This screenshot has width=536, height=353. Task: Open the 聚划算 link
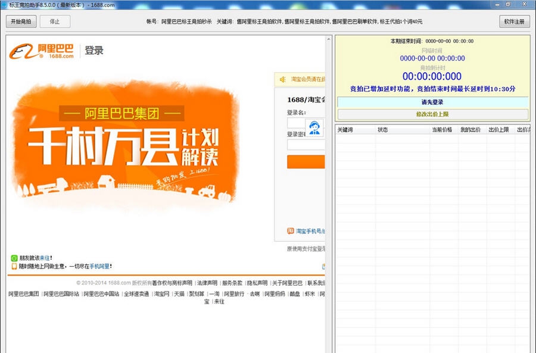pyautogui.click(x=197, y=294)
